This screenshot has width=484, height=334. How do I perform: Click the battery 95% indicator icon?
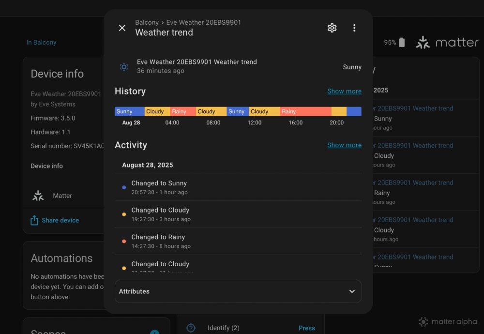pyautogui.click(x=401, y=43)
